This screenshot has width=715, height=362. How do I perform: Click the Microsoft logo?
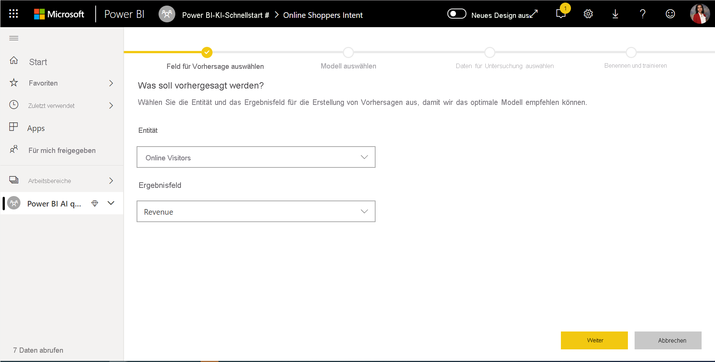(x=59, y=14)
